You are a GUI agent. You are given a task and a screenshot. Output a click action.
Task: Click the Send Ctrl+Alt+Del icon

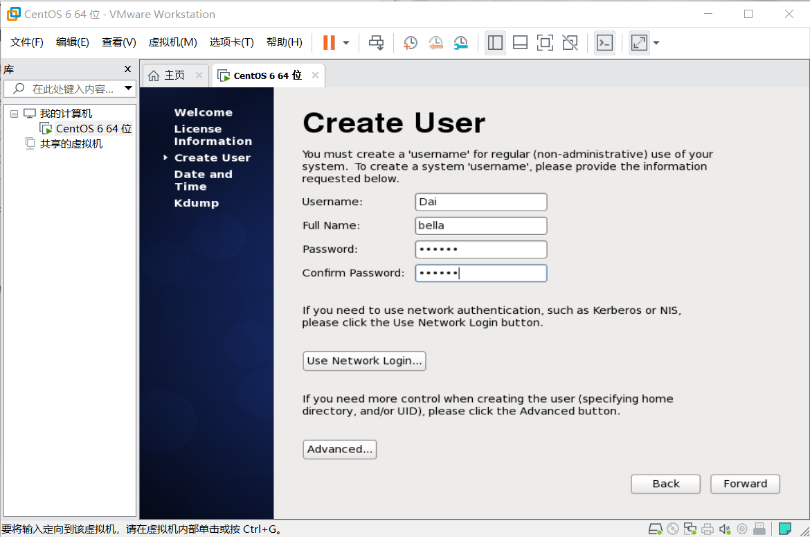click(376, 42)
